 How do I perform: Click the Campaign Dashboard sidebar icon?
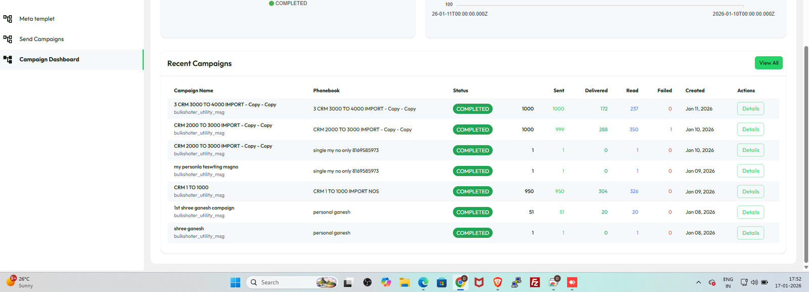point(8,59)
